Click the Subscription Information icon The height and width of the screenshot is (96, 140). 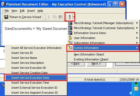[x=70, y=43]
